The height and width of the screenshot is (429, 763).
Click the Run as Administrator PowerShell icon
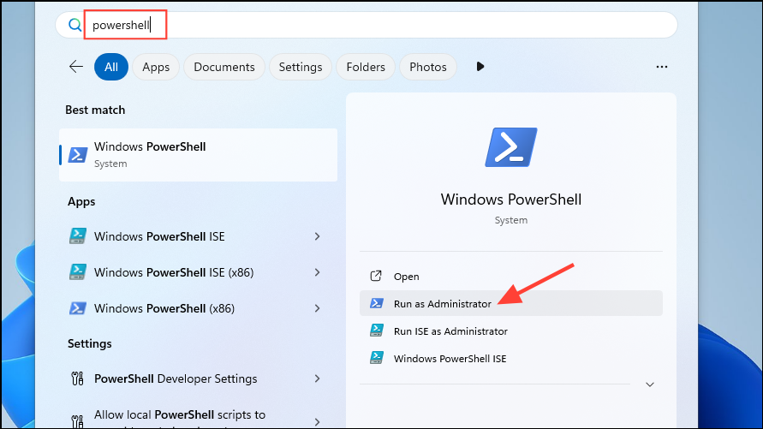pos(376,303)
